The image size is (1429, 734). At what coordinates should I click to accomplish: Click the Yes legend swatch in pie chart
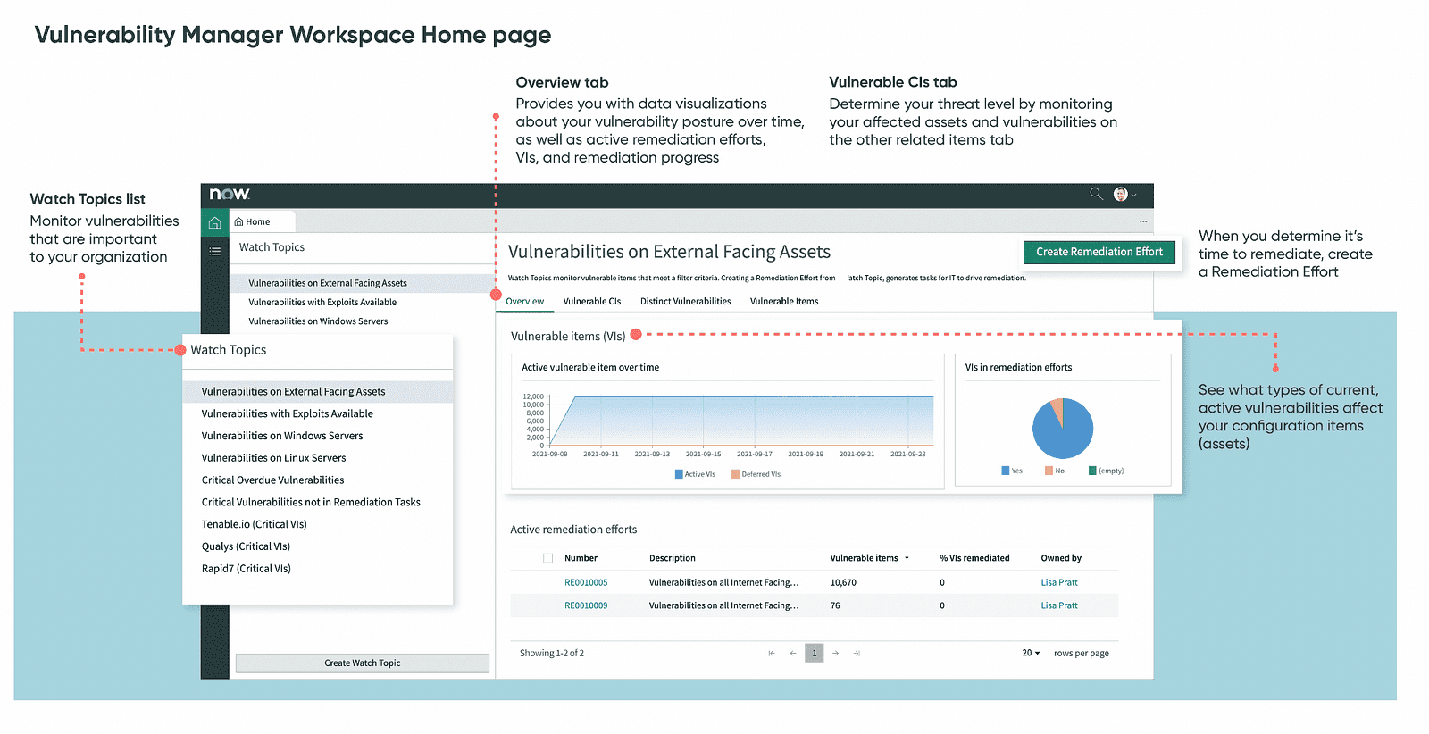(x=1006, y=471)
